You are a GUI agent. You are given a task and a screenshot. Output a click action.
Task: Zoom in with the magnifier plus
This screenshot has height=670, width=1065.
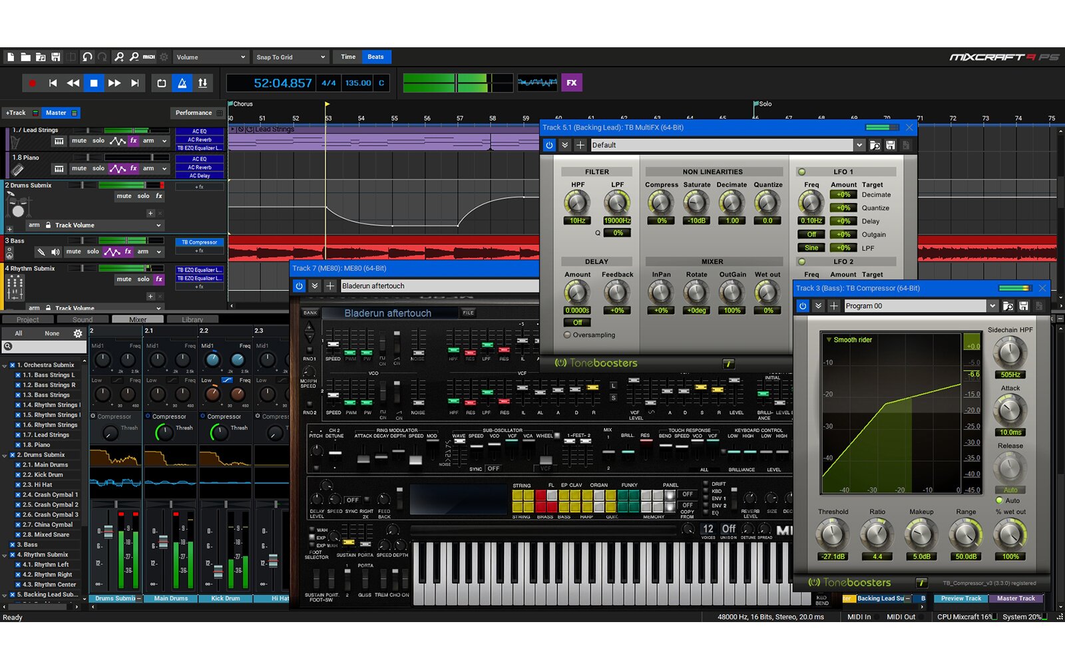tap(119, 57)
